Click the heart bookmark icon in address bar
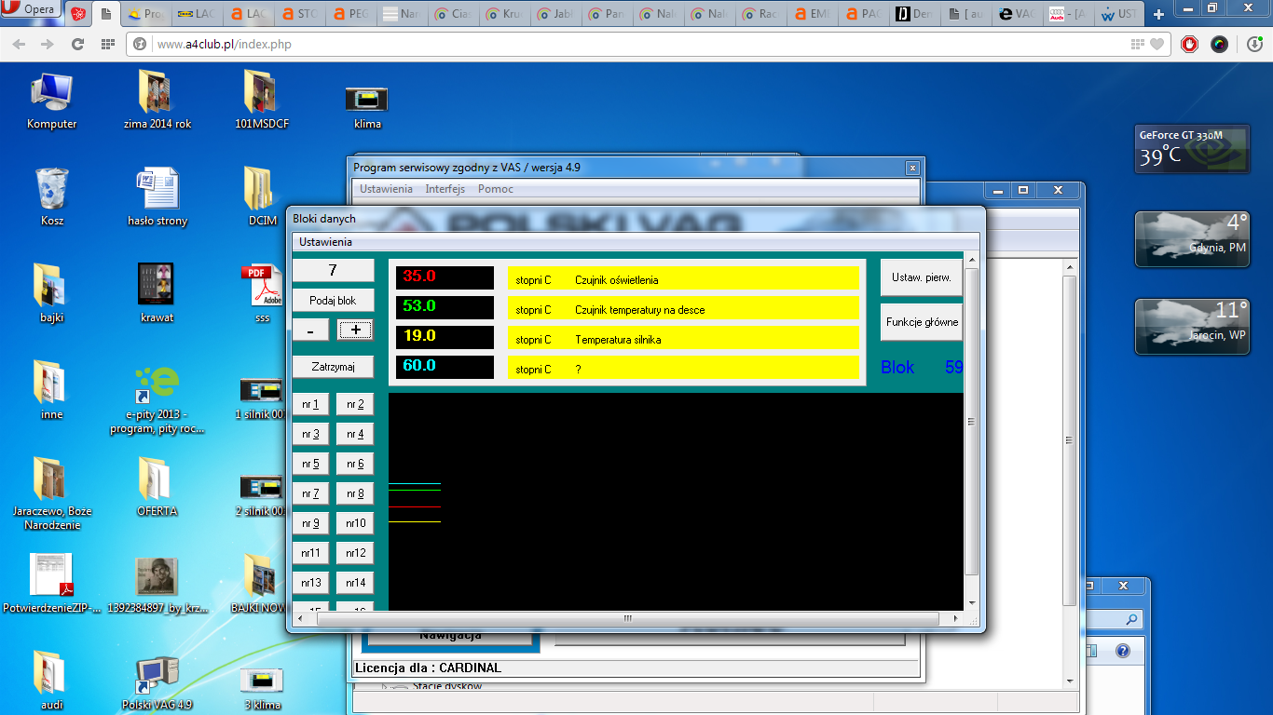 click(1157, 44)
